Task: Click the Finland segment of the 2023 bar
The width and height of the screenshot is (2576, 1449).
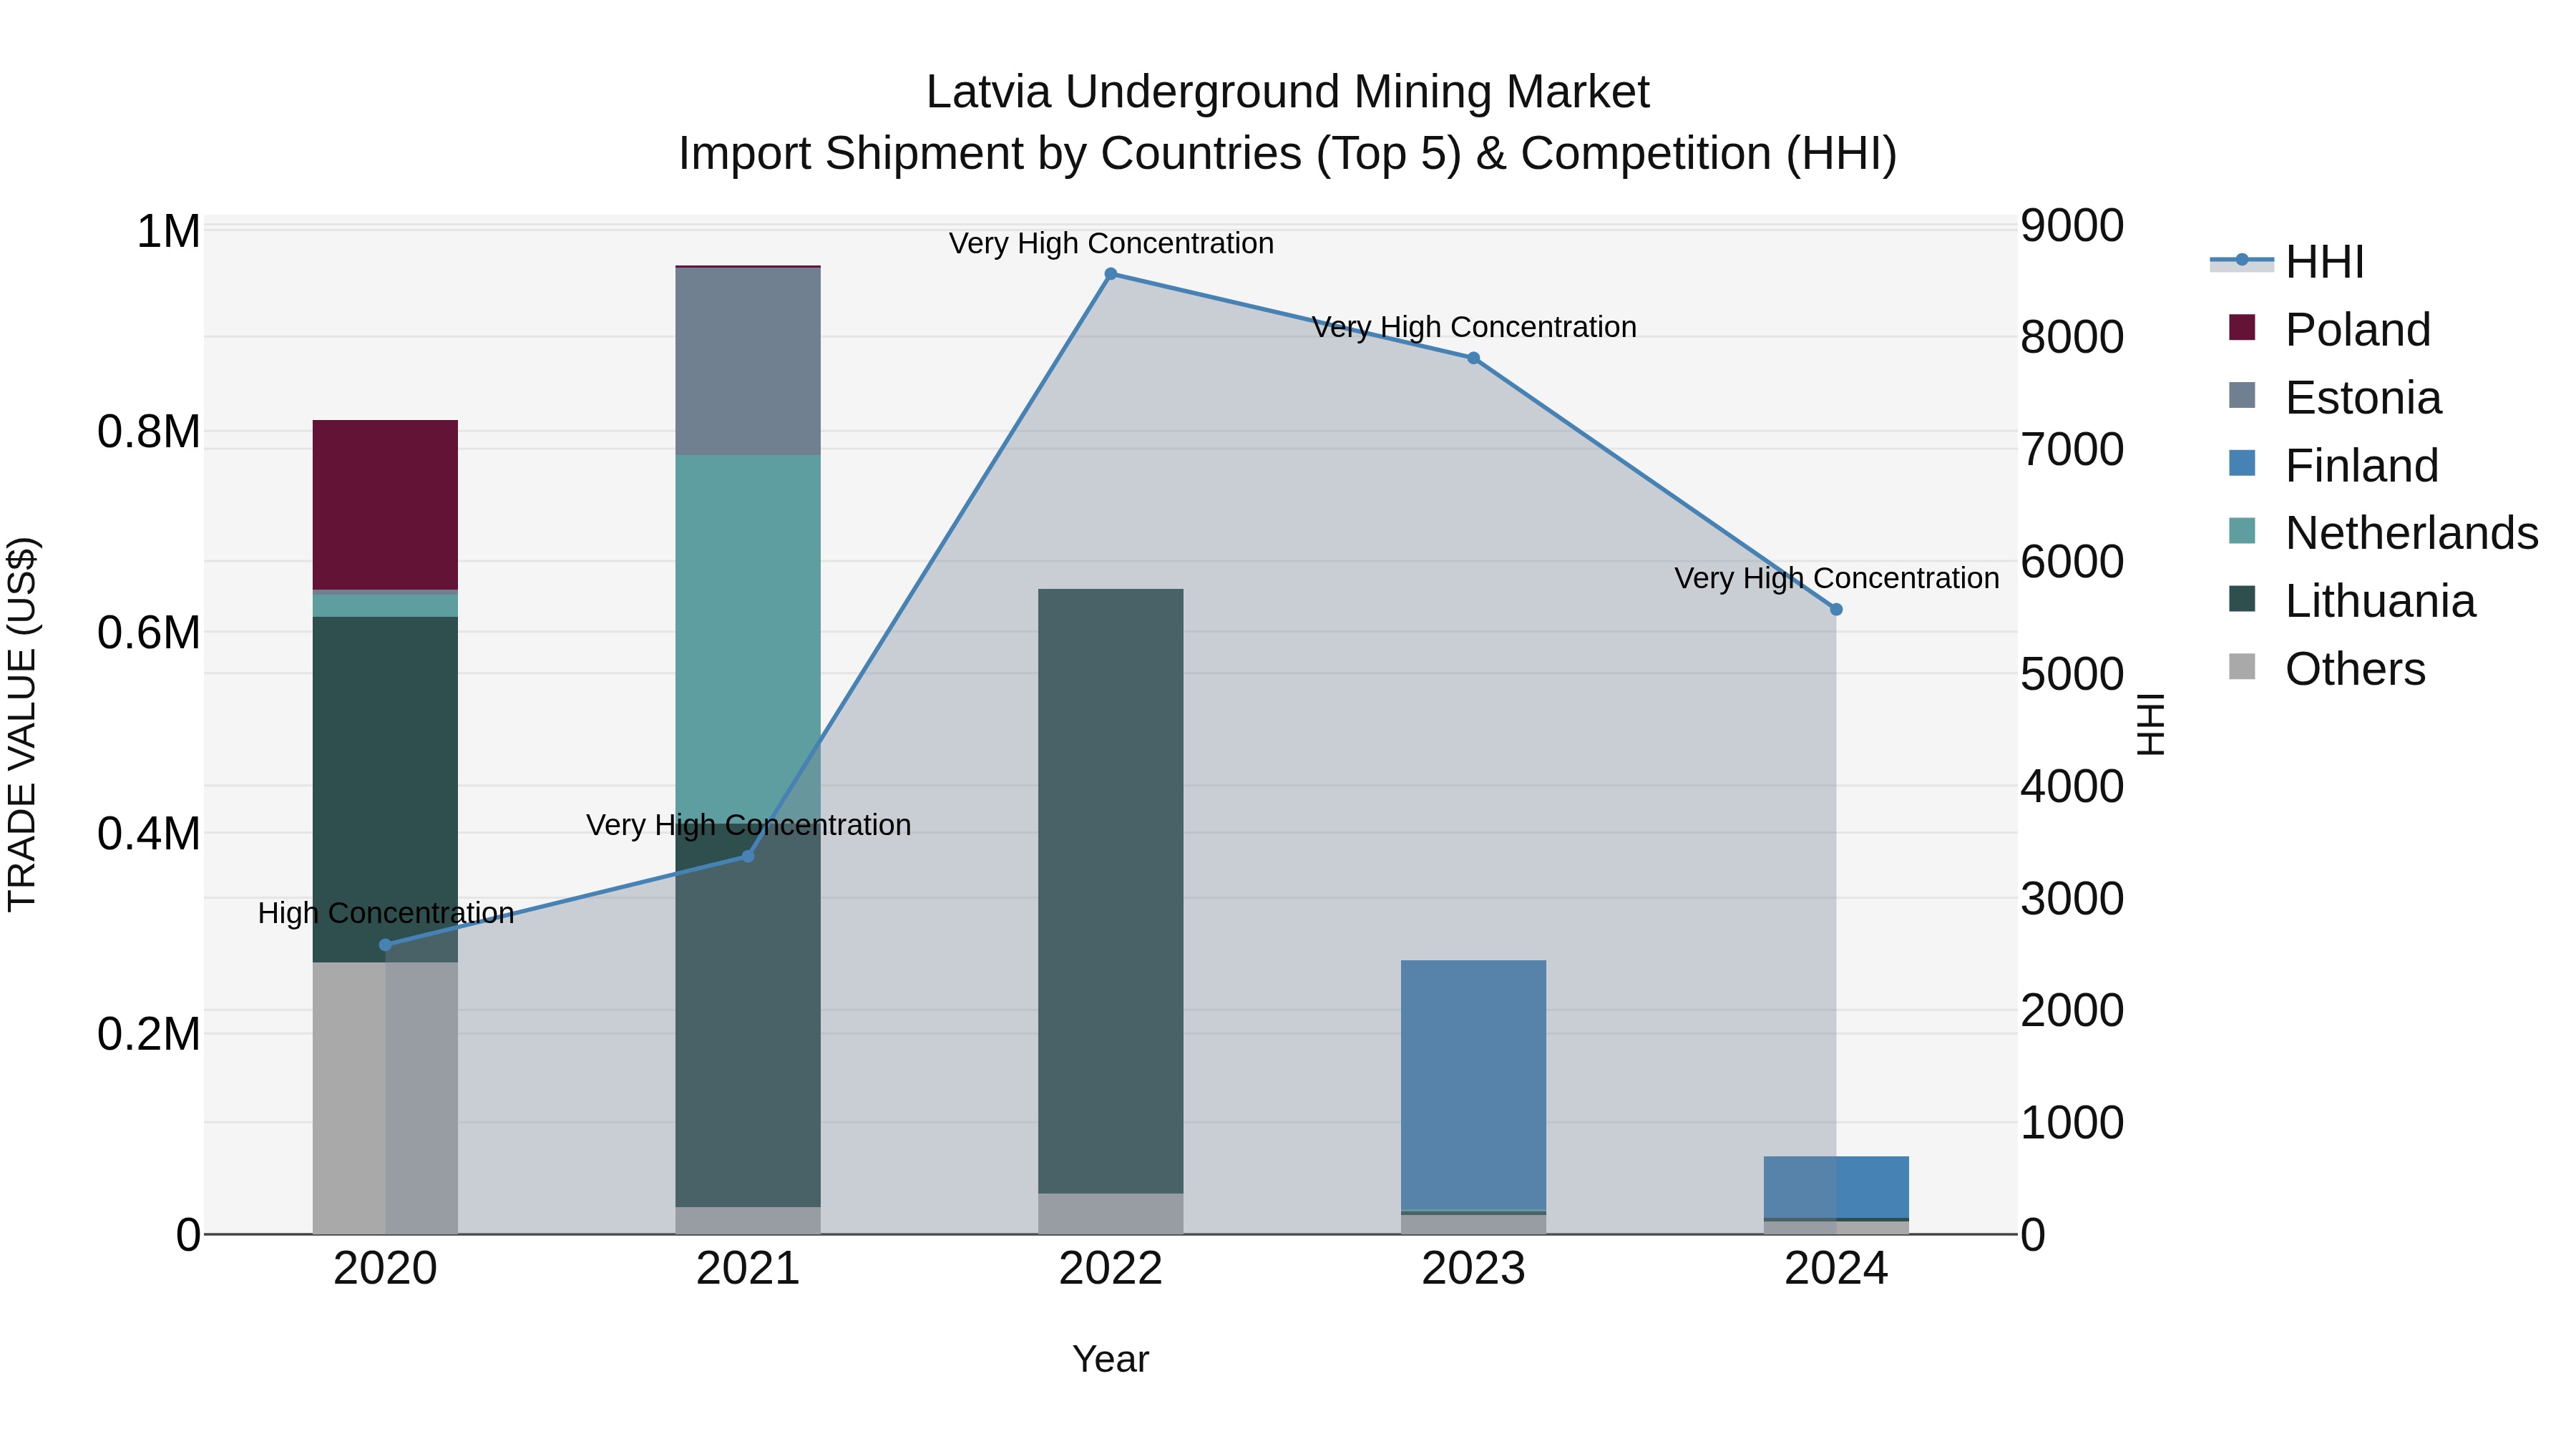Action: (x=1473, y=1085)
